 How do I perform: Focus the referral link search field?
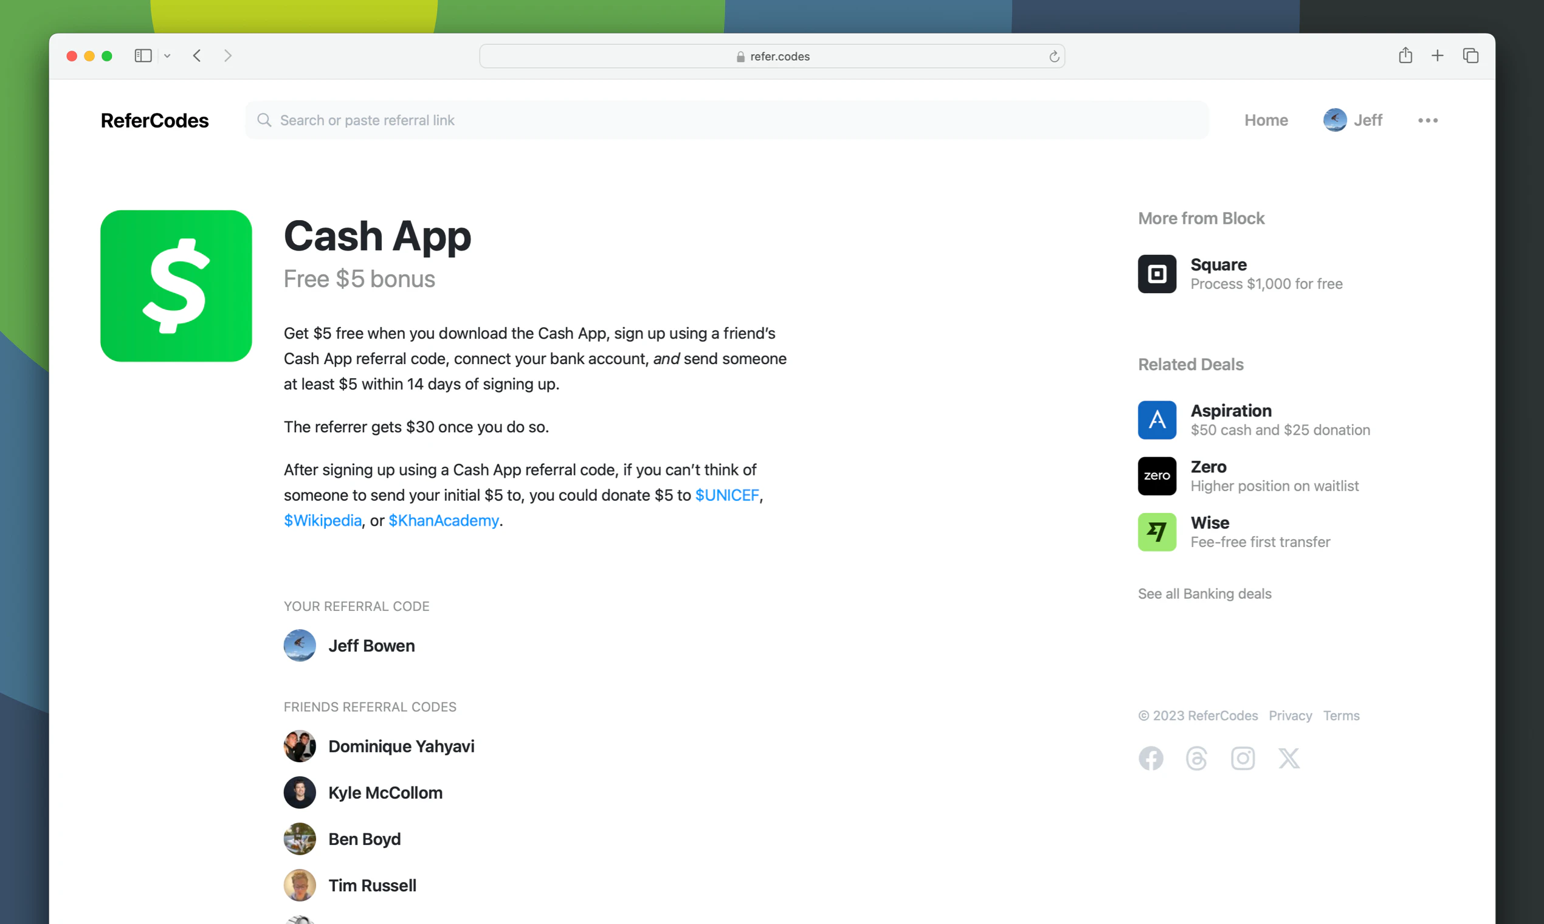726,120
